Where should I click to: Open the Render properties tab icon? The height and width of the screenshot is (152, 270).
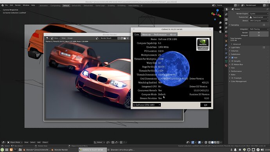226,19
